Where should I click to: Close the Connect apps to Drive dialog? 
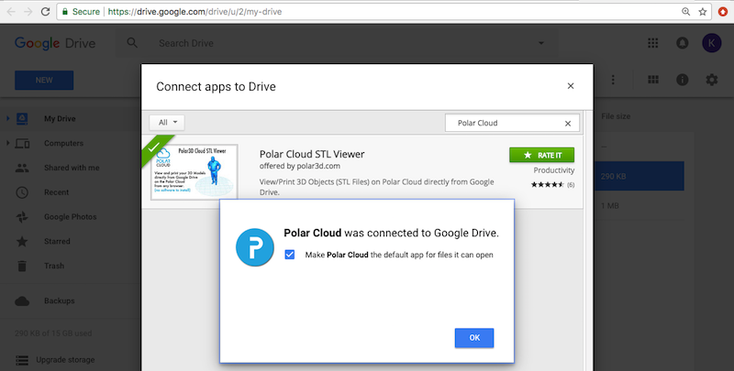tap(570, 86)
